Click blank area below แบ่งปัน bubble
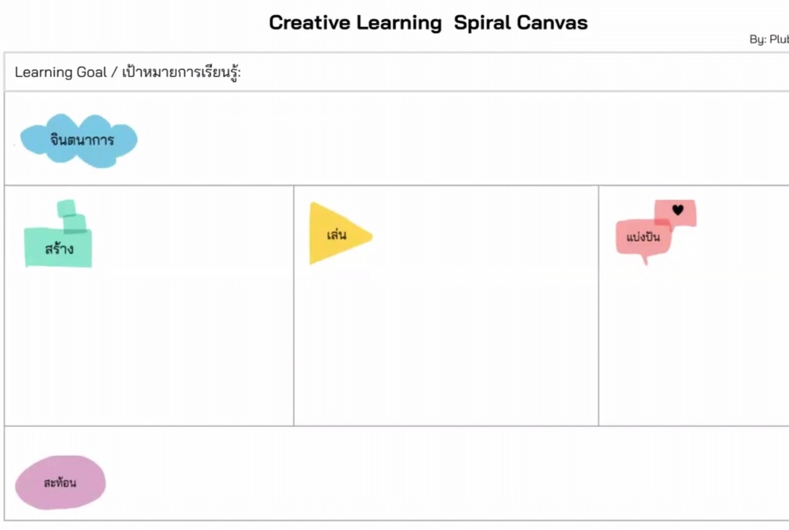 pyautogui.click(x=695, y=347)
